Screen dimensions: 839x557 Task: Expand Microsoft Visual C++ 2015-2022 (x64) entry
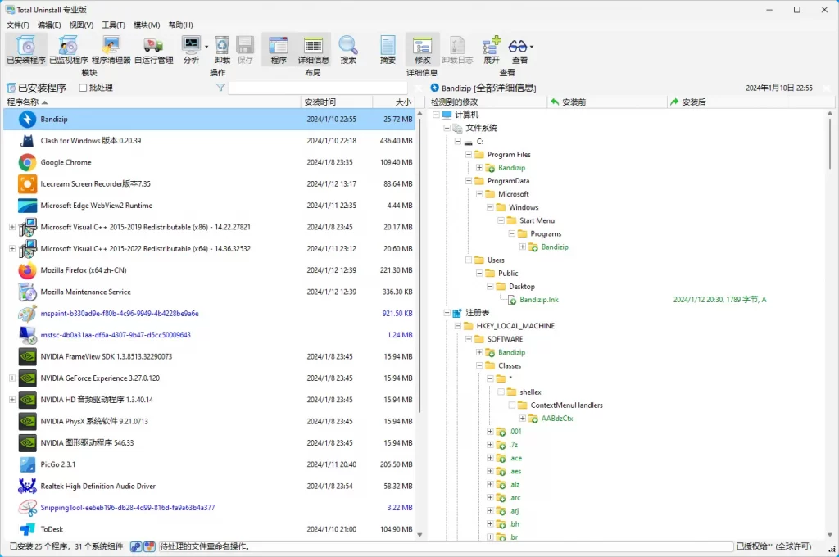click(11, 249)
